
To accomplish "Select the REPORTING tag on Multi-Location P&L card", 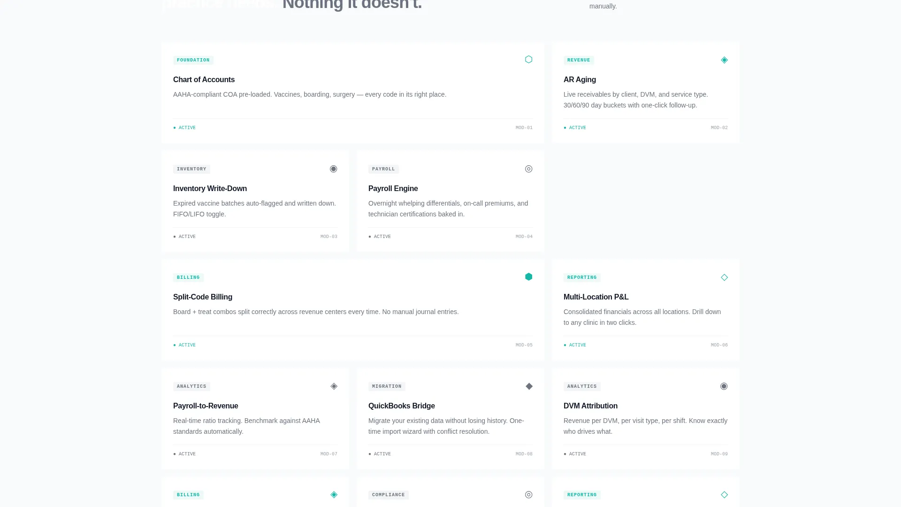I will click(582, 277).
